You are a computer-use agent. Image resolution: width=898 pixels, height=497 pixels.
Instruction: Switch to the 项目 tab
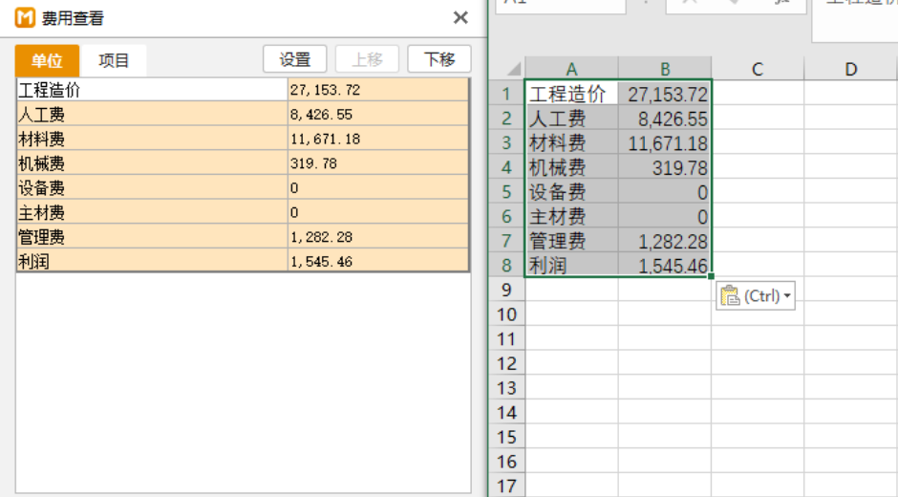pyautogui.click(x=114, y=60)
